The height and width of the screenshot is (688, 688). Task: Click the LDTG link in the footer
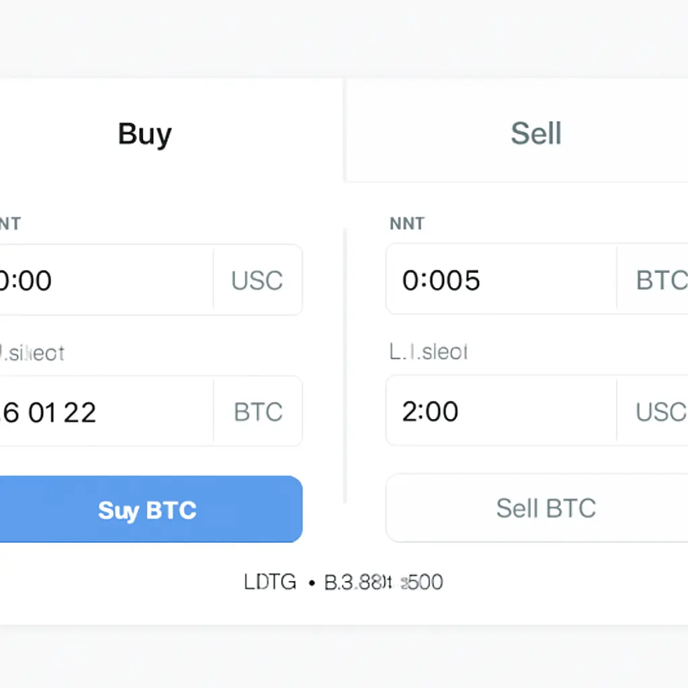click(x=270, y=582)
